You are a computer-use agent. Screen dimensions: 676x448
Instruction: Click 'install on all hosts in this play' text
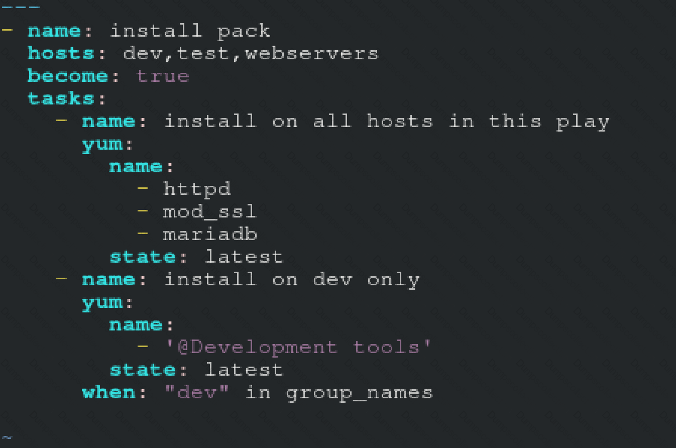tap(386, 122)
